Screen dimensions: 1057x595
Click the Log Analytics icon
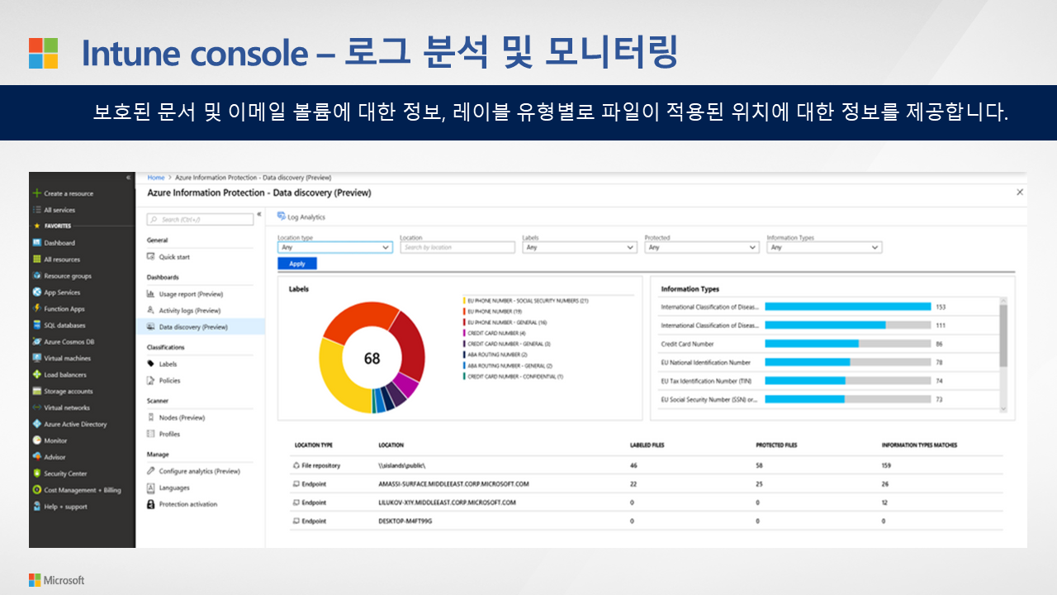point(282,217)
